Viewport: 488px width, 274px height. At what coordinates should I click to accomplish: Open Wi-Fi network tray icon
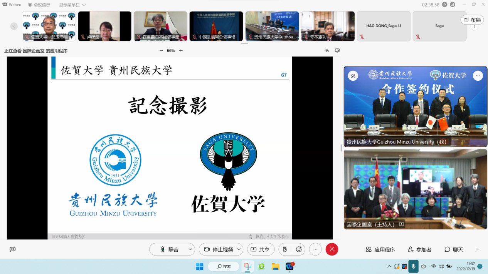click(x=434, y=266)
